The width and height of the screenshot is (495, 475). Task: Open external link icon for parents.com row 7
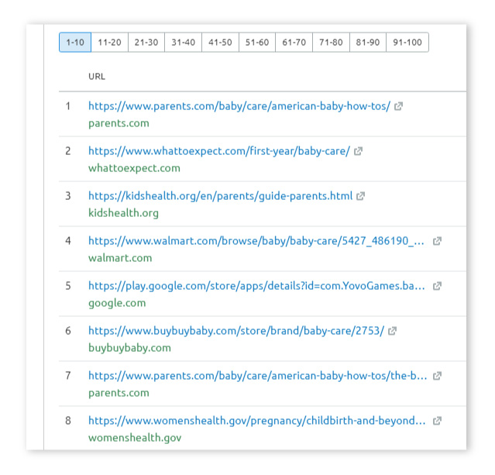(437, 376)
